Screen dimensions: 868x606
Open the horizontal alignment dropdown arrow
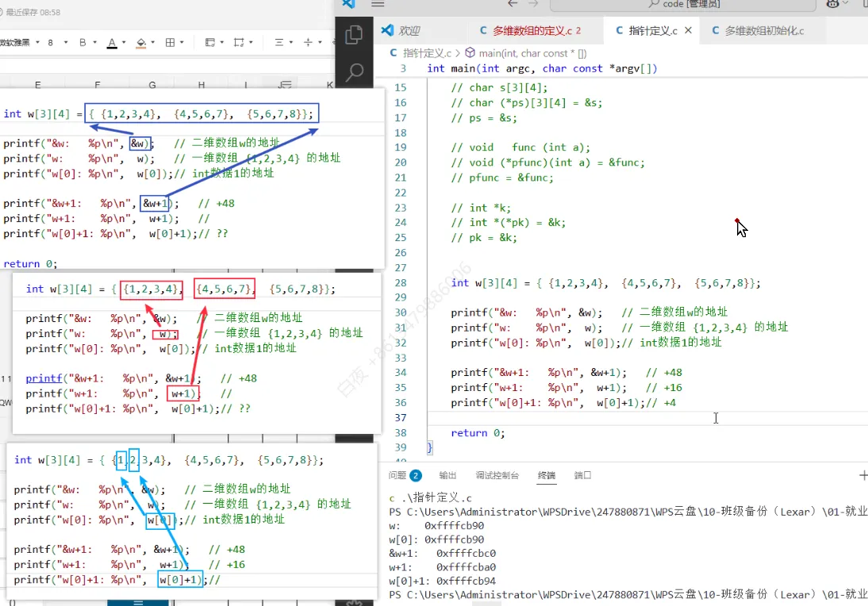click(290, 43)
